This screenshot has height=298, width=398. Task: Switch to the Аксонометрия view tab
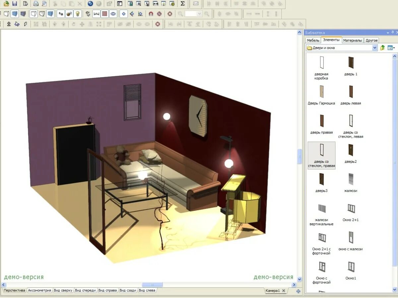pos(39,290)
